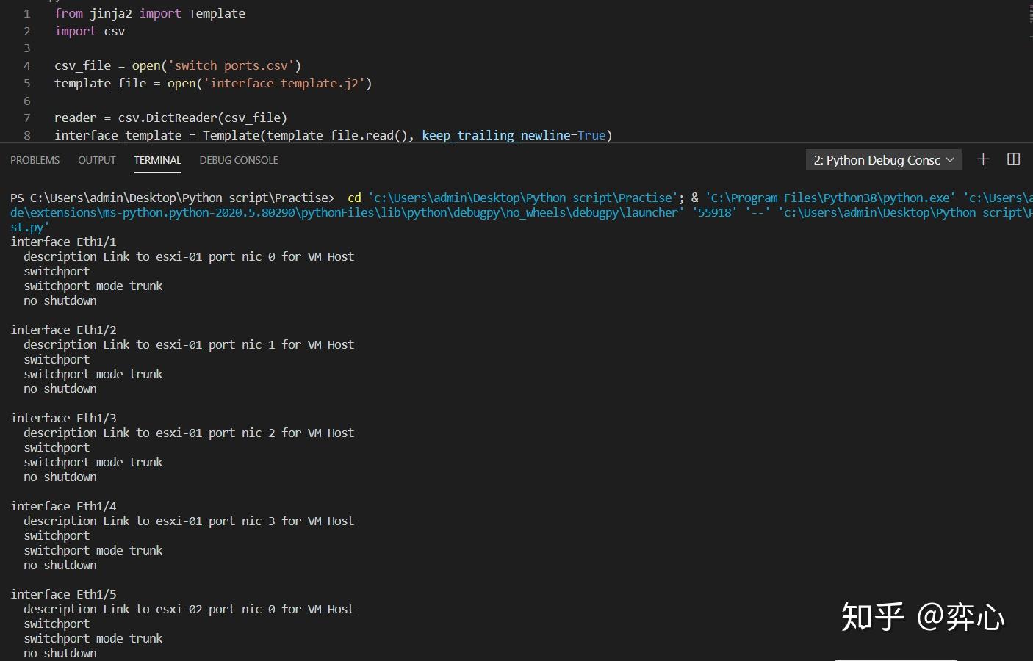Split the terminal pane
The height and width of the screenshot is (661, 1033).
click(x=1014, y=159)
